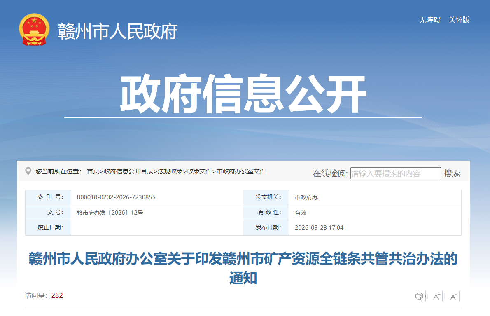
Task: Click the 索引号 label cell
Action: coord(48,197)
